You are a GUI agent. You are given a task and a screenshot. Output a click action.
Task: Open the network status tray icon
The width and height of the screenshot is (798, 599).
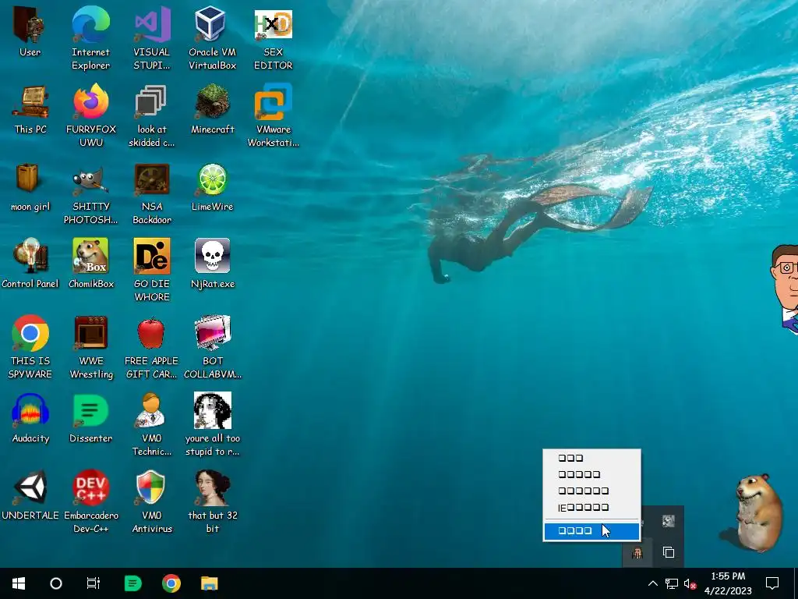point(672,583)
